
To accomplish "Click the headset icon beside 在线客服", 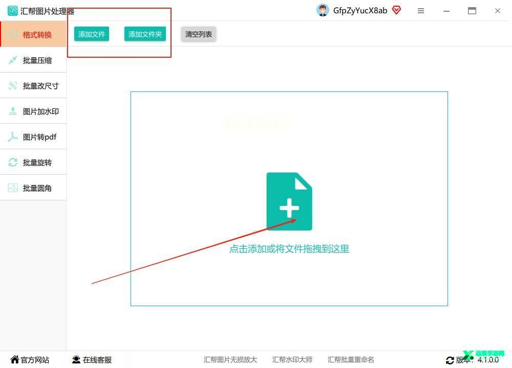I will pos(76,359).
